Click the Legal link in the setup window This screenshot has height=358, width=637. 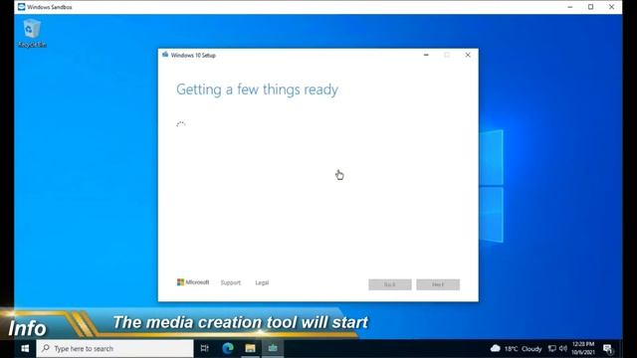[262, 282]
